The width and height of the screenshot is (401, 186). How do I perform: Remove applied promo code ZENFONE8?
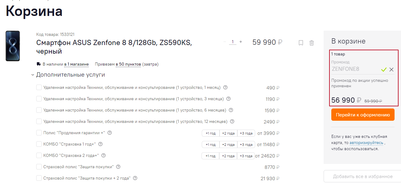coord(391,70)
